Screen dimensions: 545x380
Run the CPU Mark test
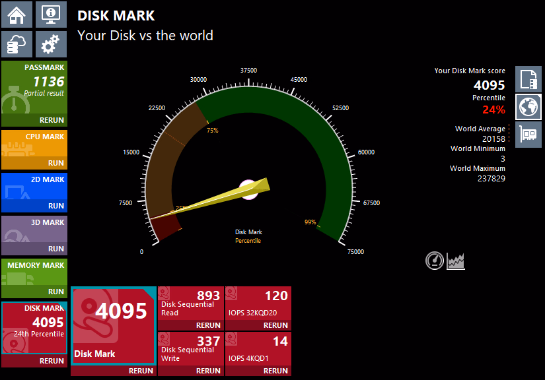point(55,163)
